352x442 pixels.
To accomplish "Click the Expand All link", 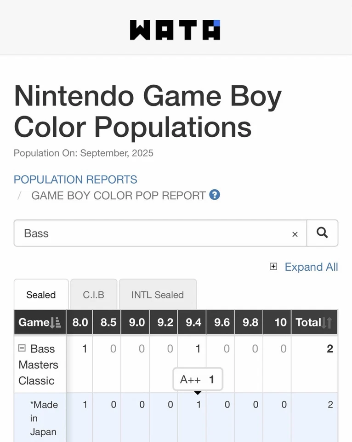I will 311,267.
